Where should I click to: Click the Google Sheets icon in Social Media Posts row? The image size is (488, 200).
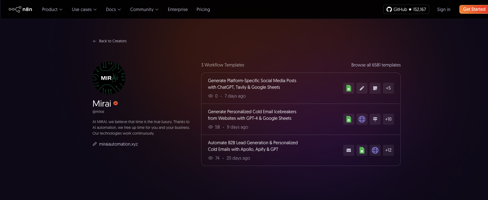pos(348,88)
